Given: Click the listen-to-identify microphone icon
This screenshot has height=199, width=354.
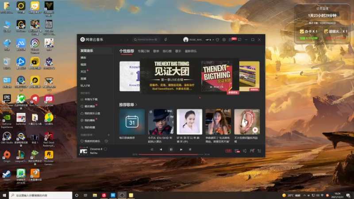Looking at the screenshot, I should pos(165,40).
